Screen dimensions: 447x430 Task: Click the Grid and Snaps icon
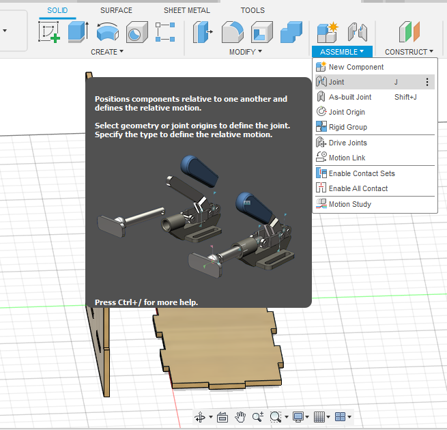pyautogui.click(x=319, y=417)
